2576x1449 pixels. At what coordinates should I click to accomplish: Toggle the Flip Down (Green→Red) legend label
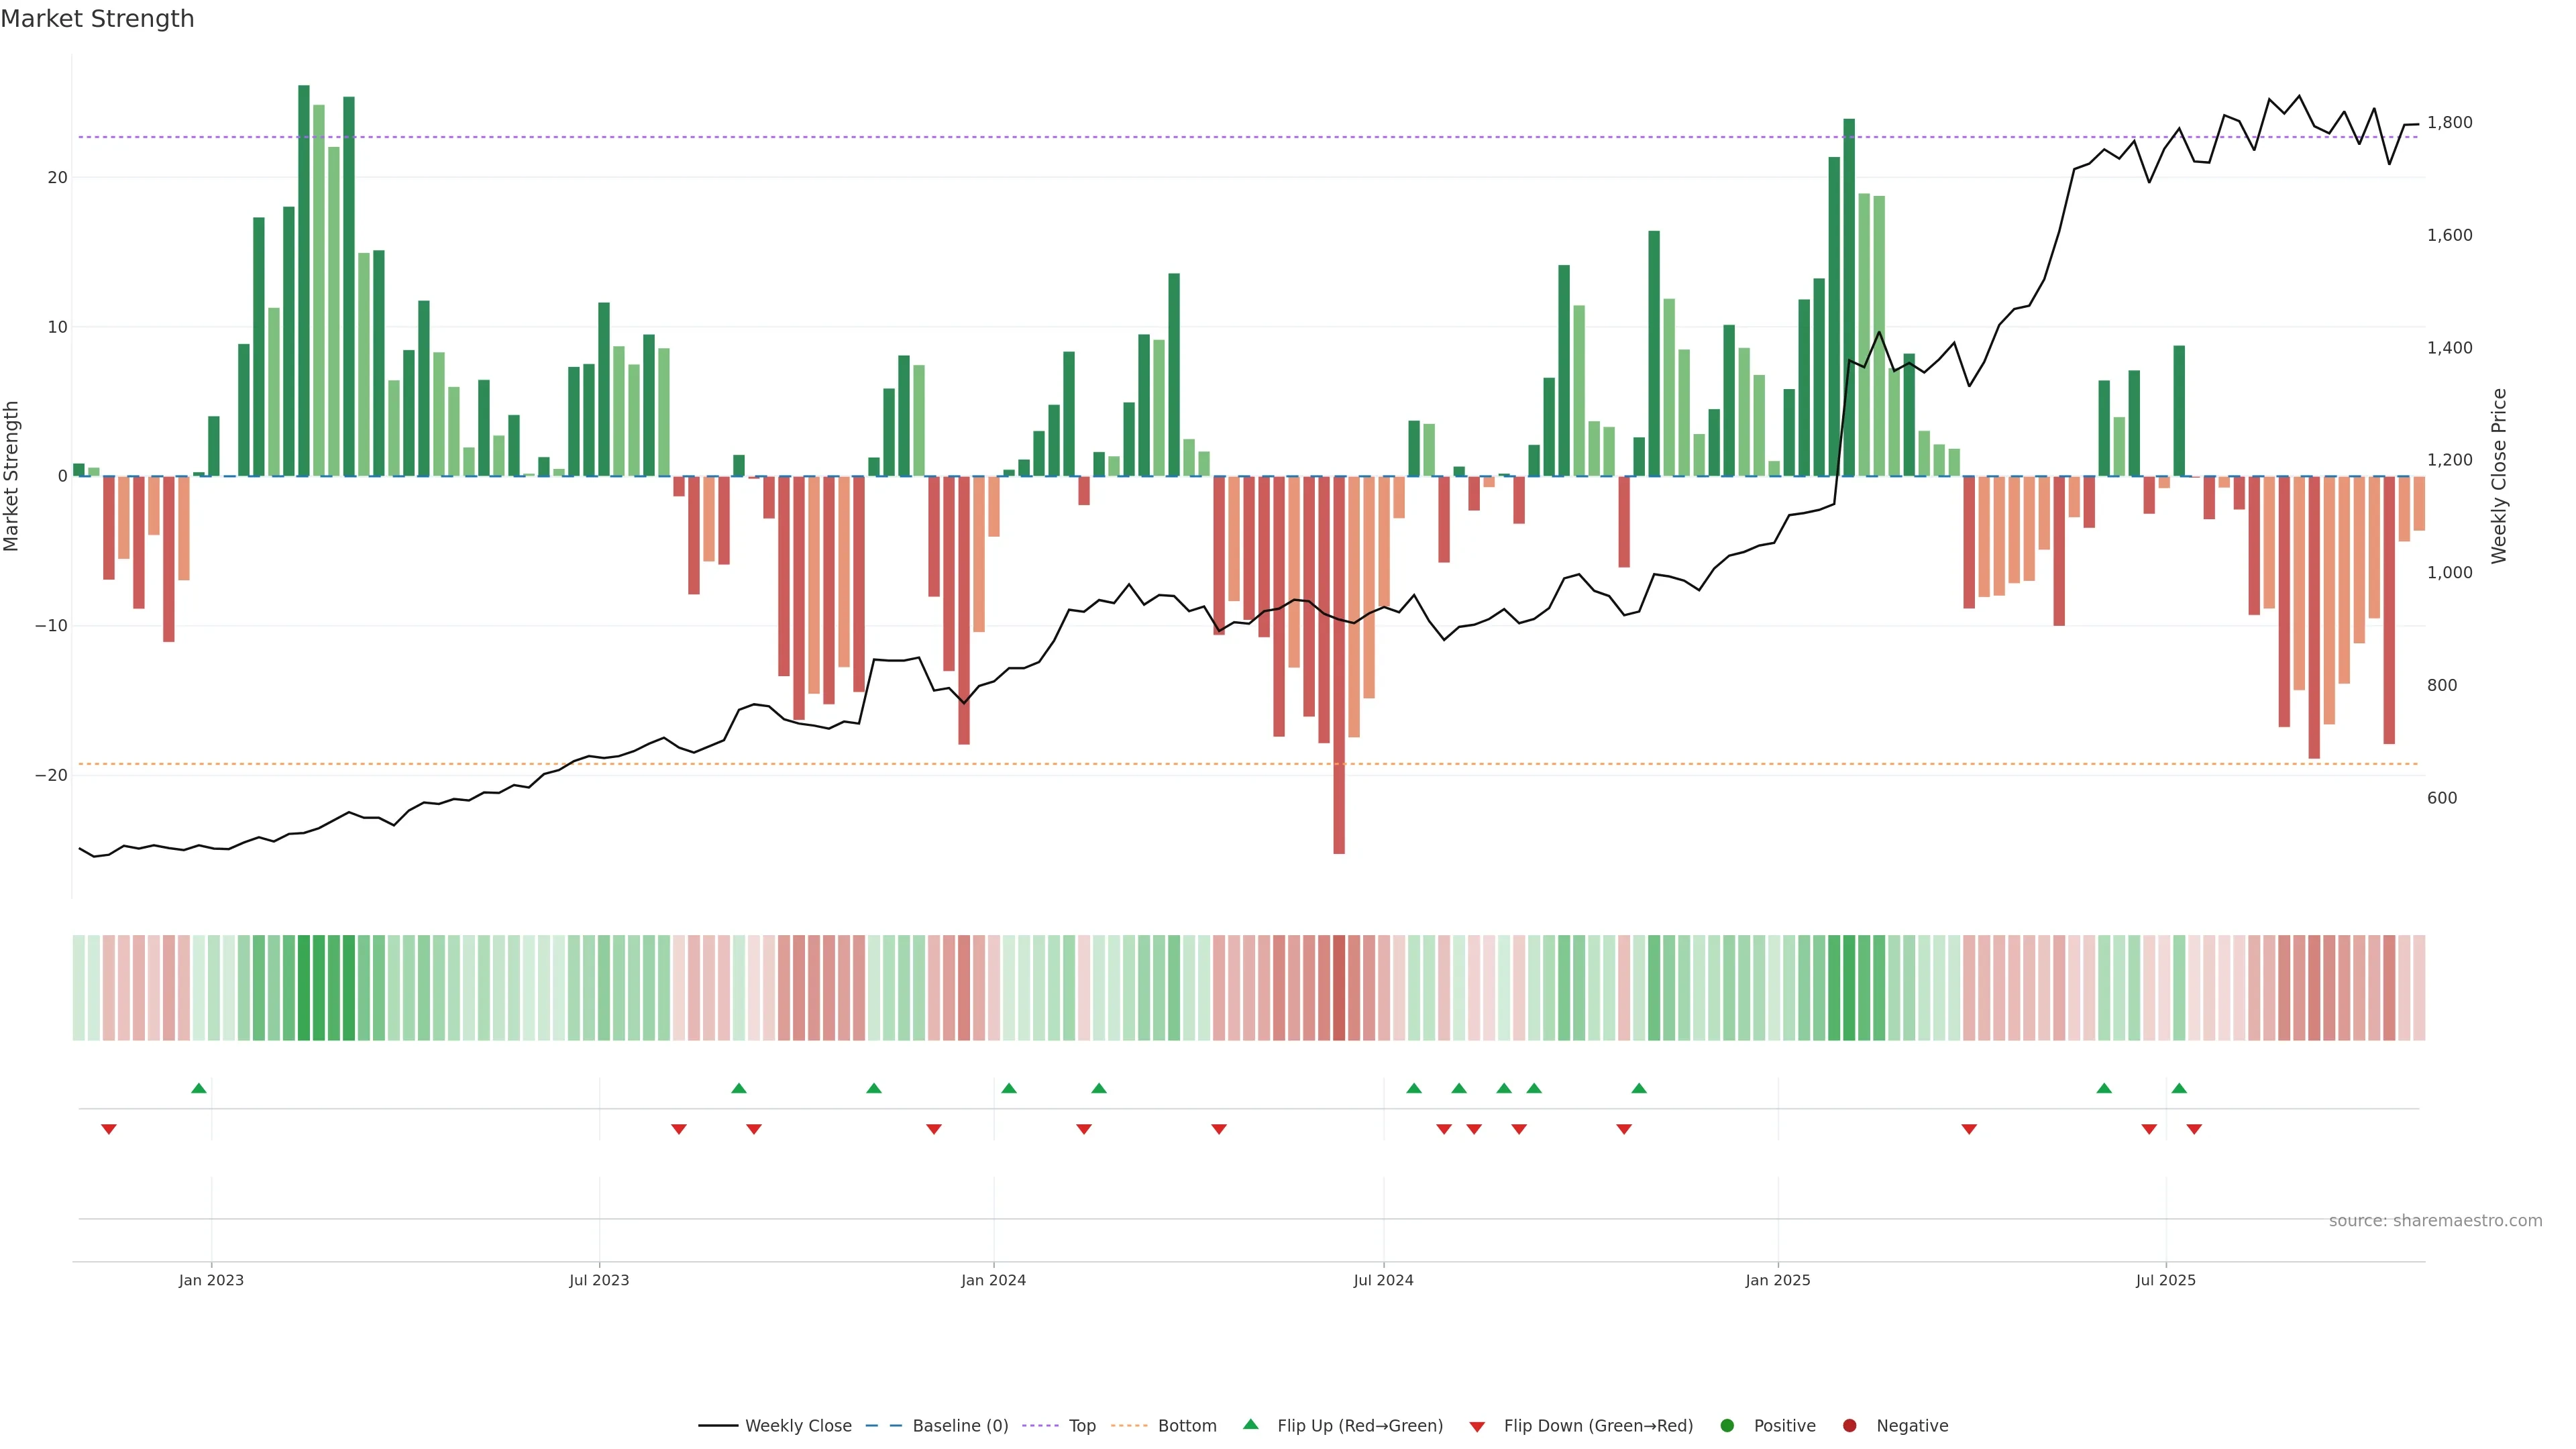(x=1598, y=1426)
